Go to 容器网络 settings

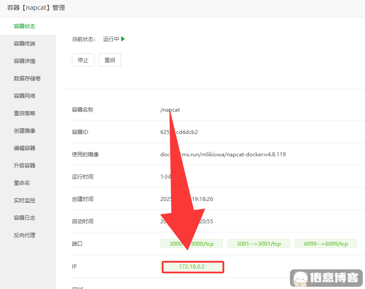(x=25, y=96)
